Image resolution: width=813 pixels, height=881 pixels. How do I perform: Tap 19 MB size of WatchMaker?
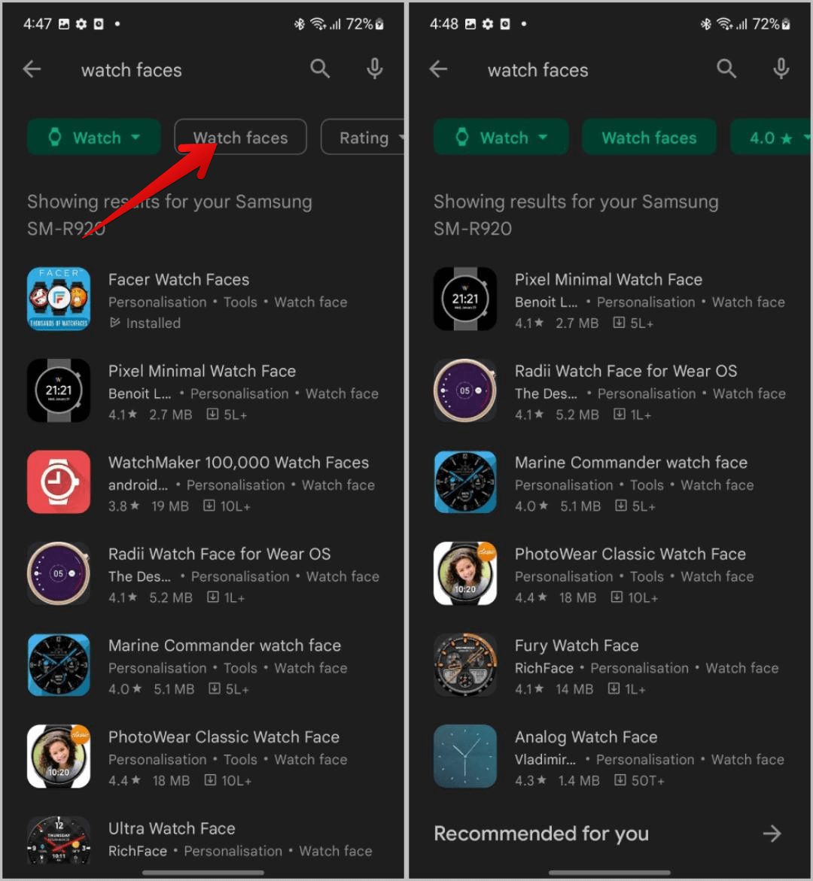[x=170, y=506]
